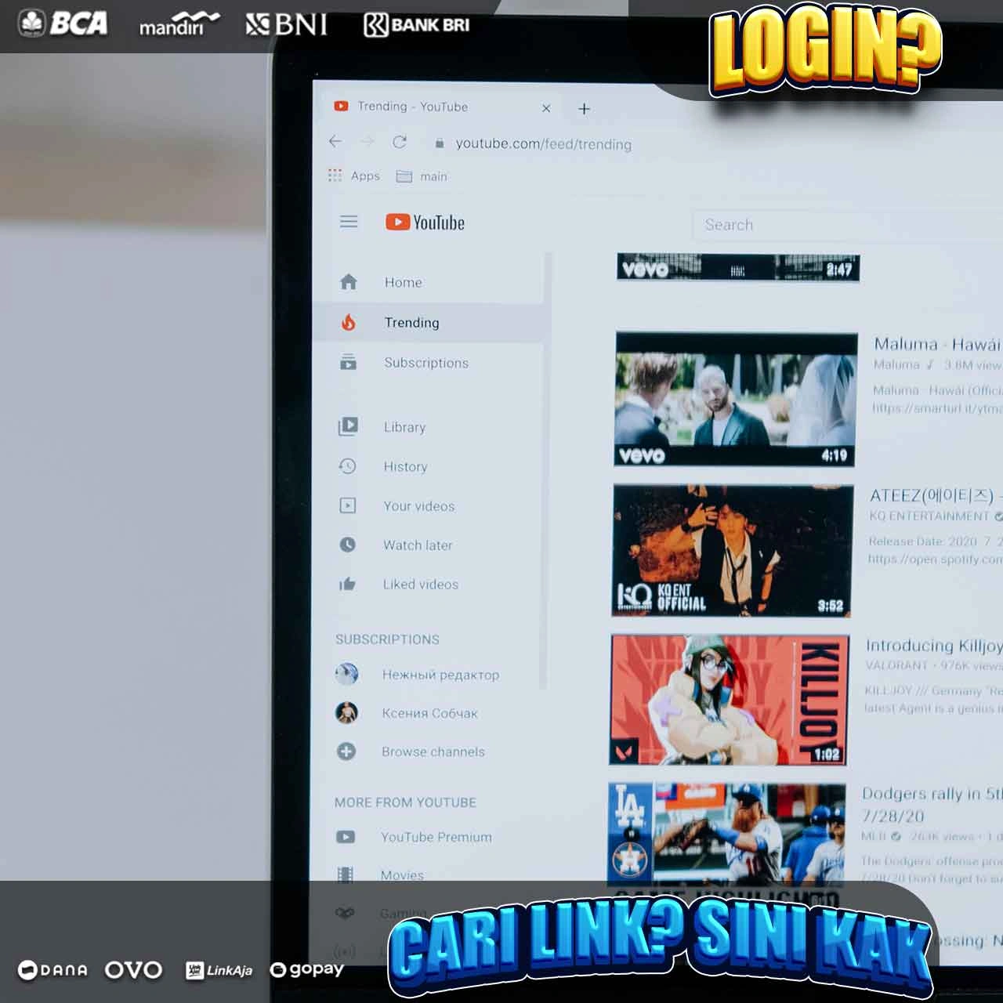The image size is (1003, 1003).
Task: Open Library in the sidebar
Action: 428,427
